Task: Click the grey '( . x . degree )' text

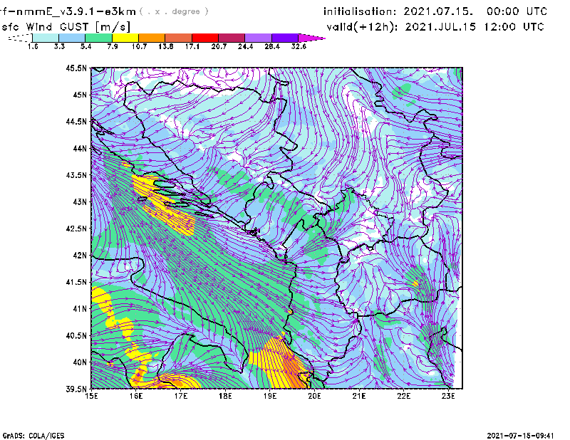Action: 174,11
